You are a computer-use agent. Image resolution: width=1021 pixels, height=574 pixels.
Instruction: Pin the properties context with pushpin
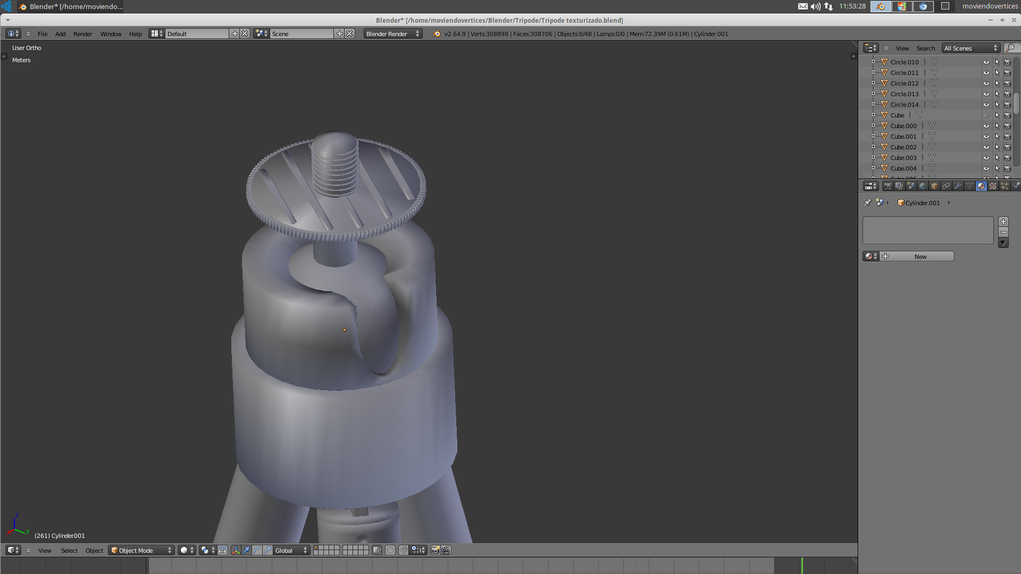868,202
